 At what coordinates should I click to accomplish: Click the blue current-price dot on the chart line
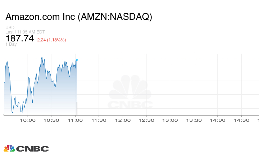[x=77, y=60]
